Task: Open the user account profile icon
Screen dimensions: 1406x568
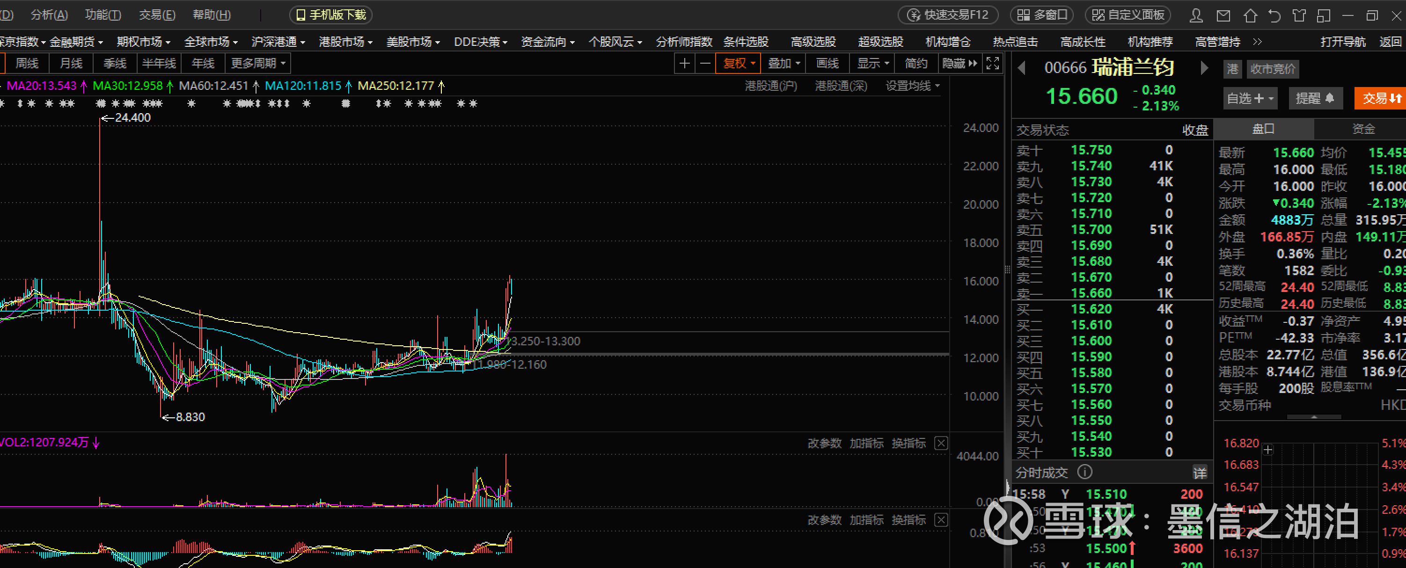Action: tap(1196, 15)
